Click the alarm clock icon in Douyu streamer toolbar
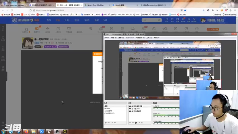Image resolution: width=238 pixels, height=134 pixels. click(69, 29)
